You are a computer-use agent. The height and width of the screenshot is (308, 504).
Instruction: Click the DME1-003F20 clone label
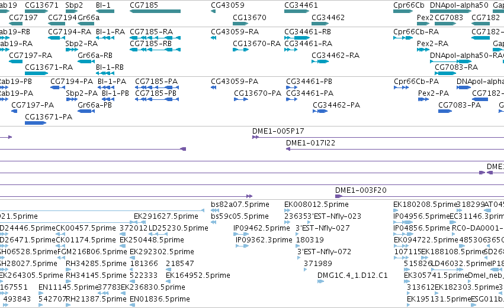[361, 190]
